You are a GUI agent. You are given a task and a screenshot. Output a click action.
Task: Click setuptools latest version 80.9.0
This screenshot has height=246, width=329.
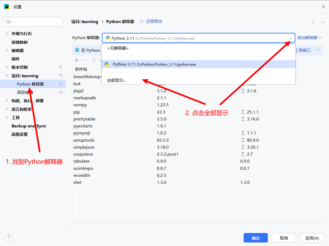(253, 140)
